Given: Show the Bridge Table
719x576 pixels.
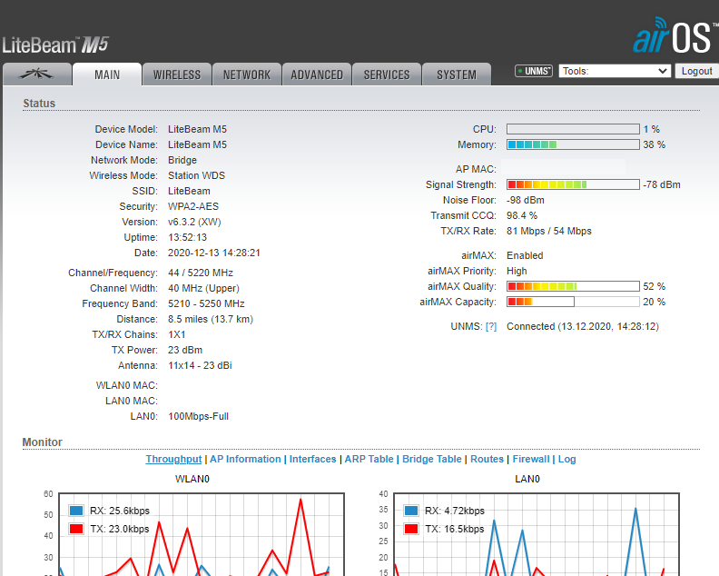Looking at the screenshot, I should 432,459.
